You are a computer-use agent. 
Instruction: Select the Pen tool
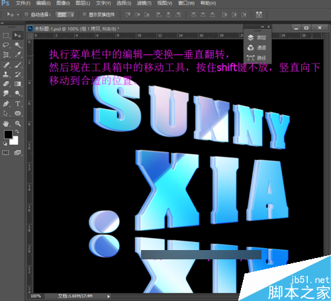click(x=6, y=104)
